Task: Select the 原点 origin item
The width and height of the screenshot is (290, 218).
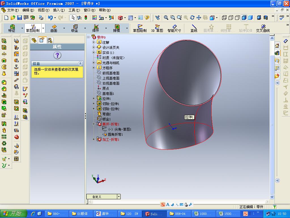Action: coord(106,89)
